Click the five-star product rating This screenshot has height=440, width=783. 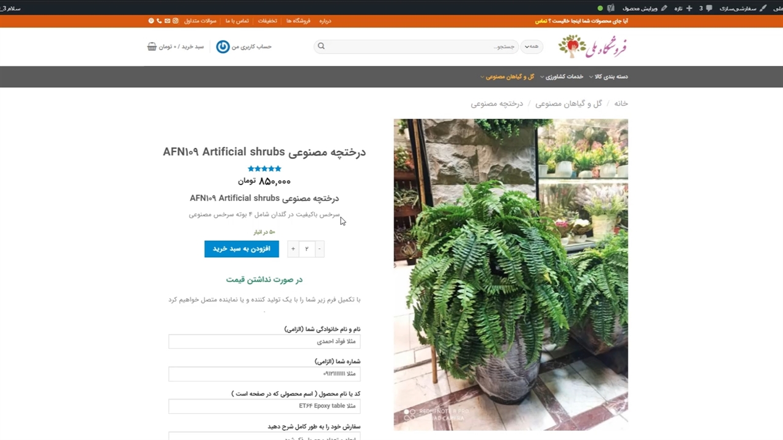click(x=264, y=169)
